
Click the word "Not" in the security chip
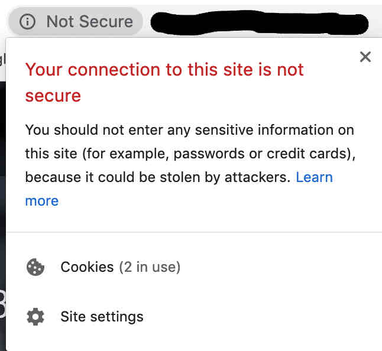coord(60,22)
